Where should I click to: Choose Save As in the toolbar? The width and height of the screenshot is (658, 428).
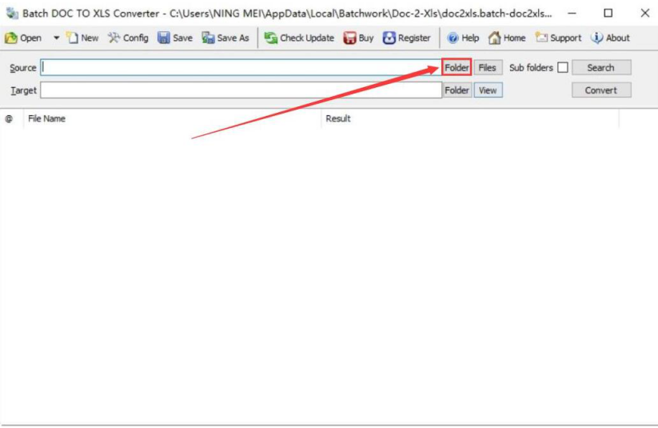225,38
